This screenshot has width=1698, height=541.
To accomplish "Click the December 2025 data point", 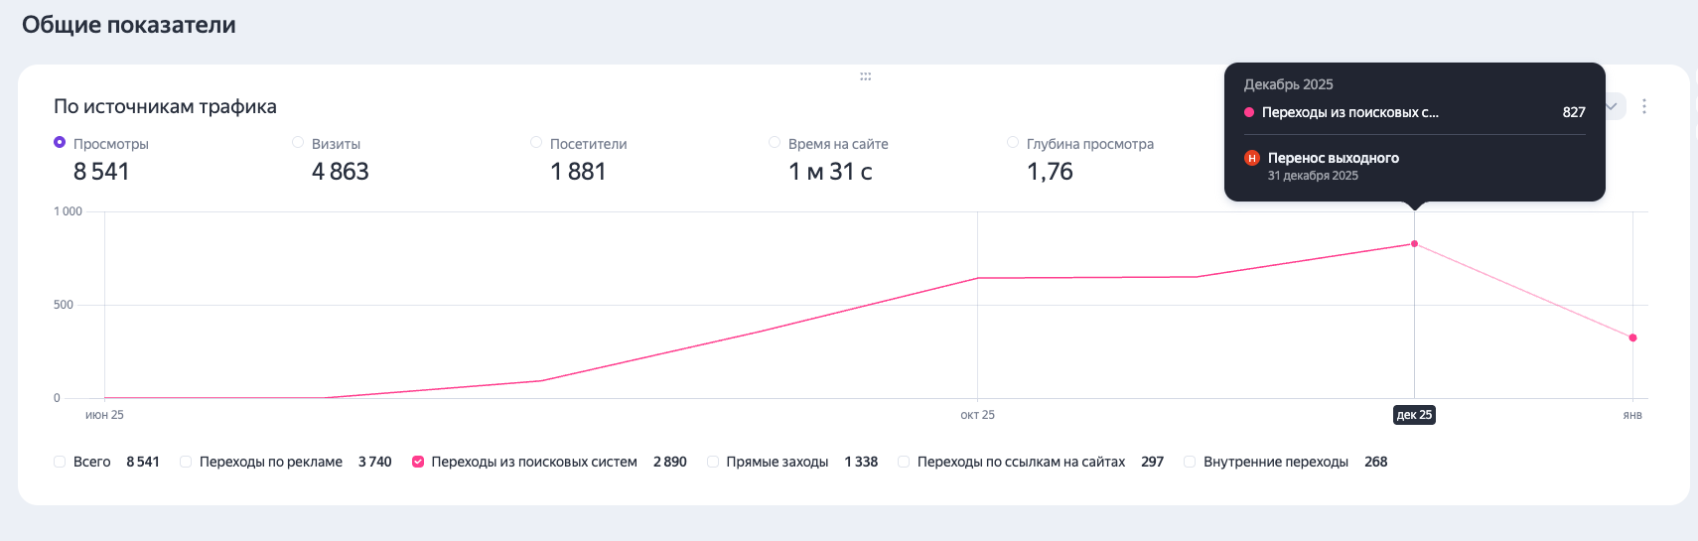I will [1414, 244].
